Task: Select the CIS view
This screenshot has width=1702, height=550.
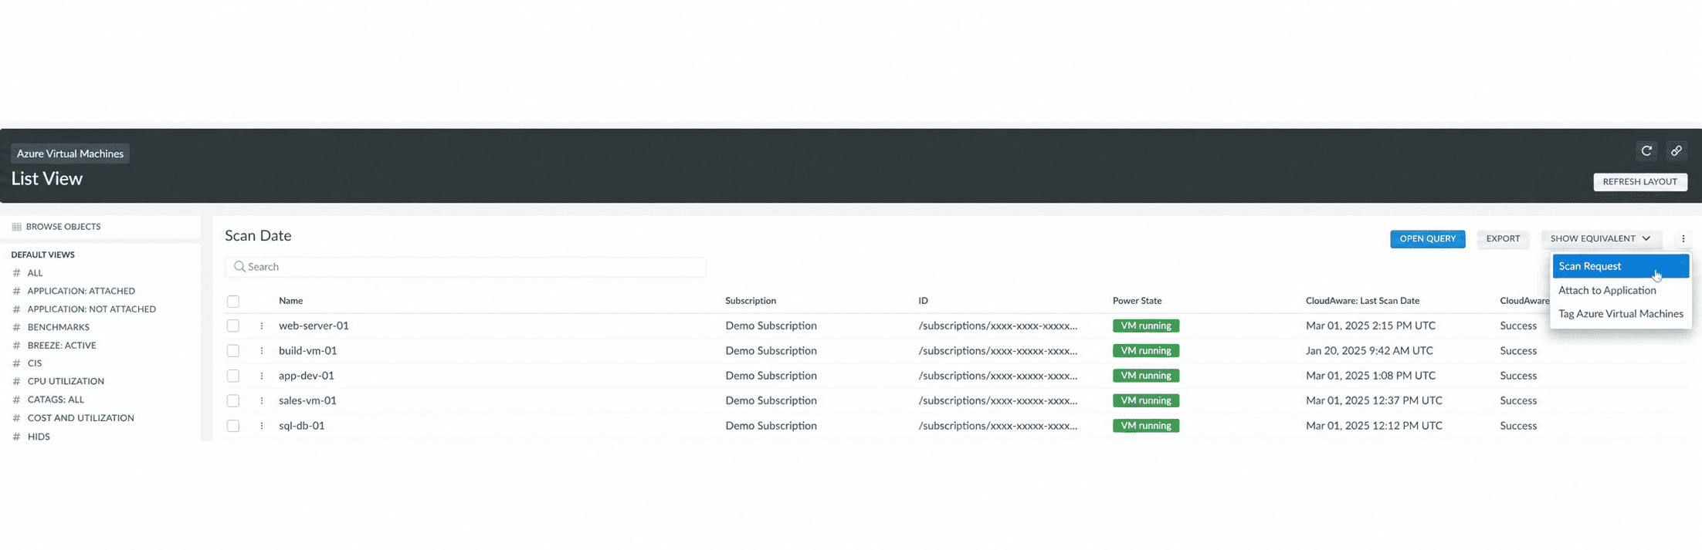Action: [35, 363]
